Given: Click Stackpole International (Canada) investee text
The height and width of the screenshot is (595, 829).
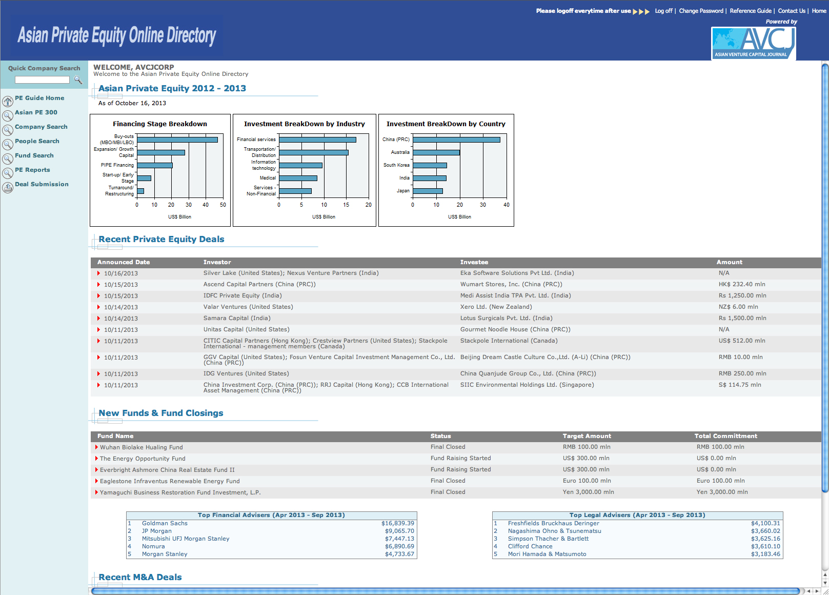Looking at the screenshot, I should 509,341.
